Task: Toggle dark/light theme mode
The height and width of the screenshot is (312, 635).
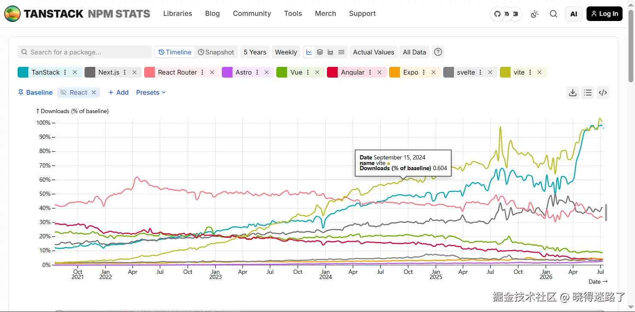Action: pos(535,14)
